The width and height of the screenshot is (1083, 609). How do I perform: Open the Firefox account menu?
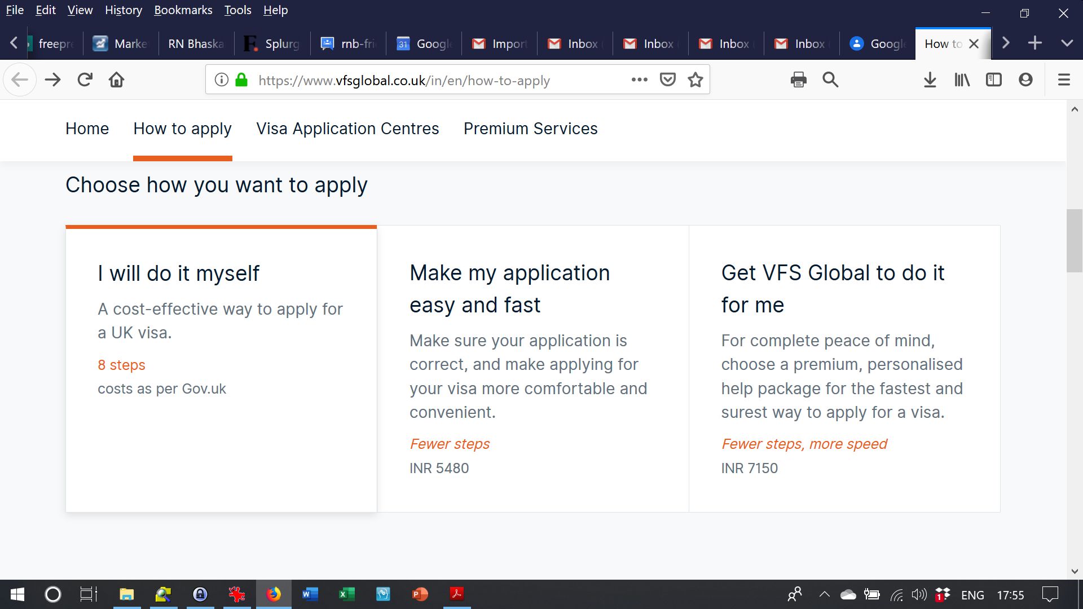(1025, 80)
